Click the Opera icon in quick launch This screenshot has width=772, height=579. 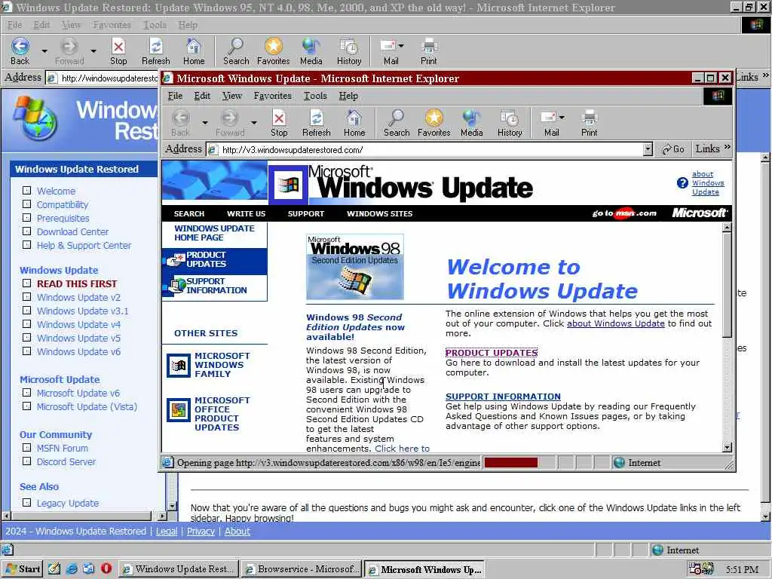pyautogui.click(x=106, y=568)
